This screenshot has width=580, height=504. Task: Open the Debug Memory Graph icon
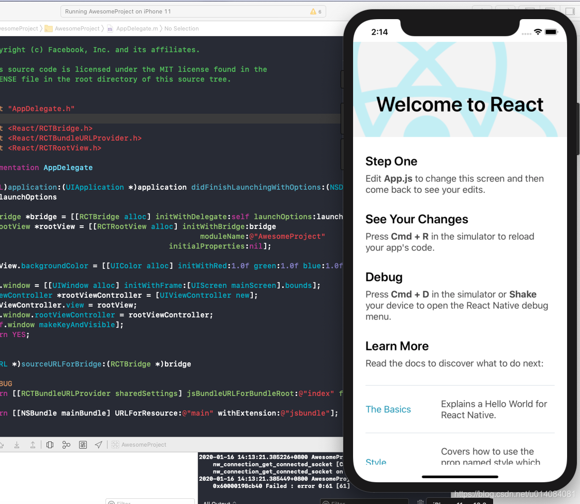click(66, 445)
